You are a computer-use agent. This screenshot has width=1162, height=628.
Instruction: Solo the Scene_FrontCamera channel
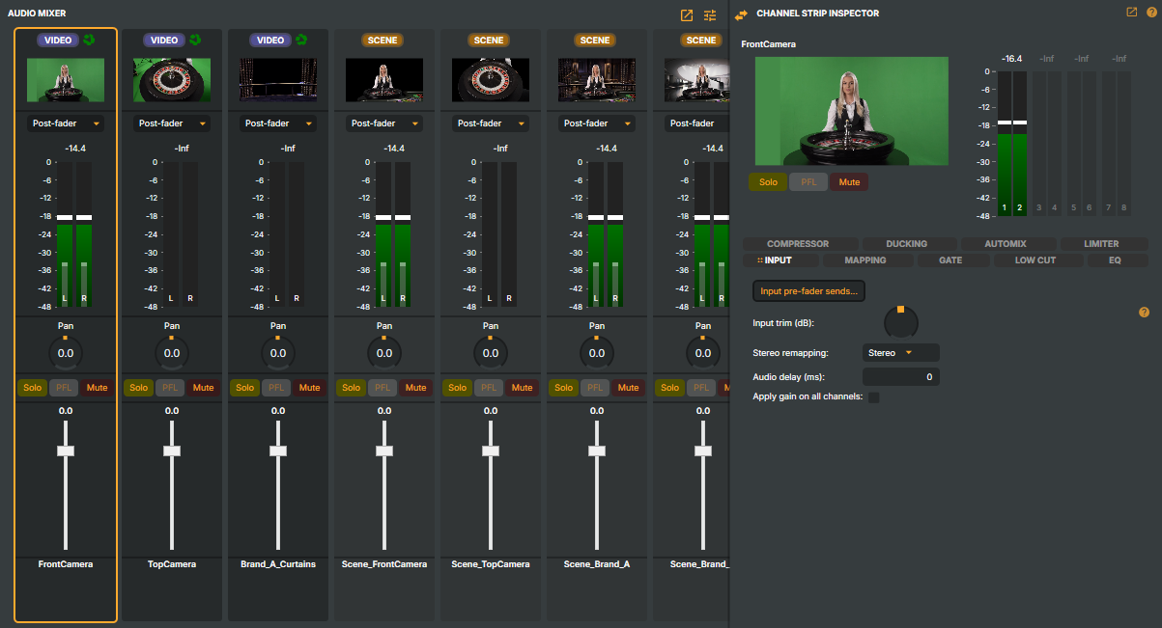352,388
